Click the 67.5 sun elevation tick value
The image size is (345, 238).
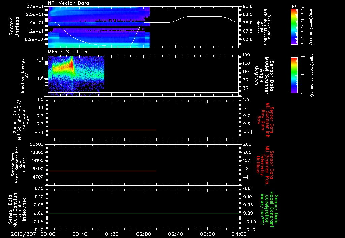pos(248,31)
